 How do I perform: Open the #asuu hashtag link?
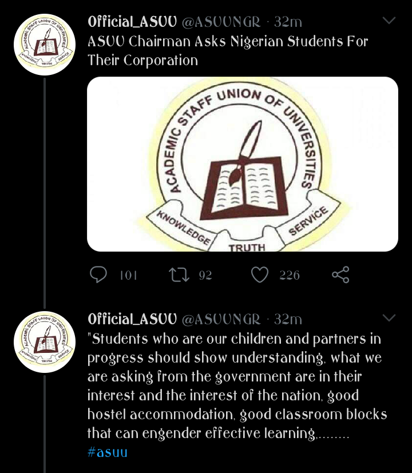(108, 452)
